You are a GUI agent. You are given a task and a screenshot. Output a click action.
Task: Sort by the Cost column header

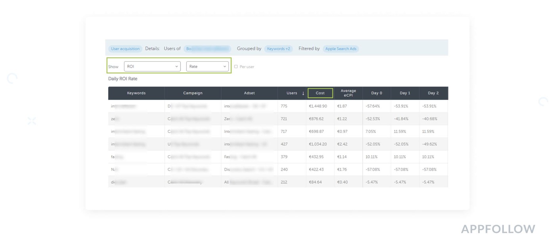pos(320,93)
